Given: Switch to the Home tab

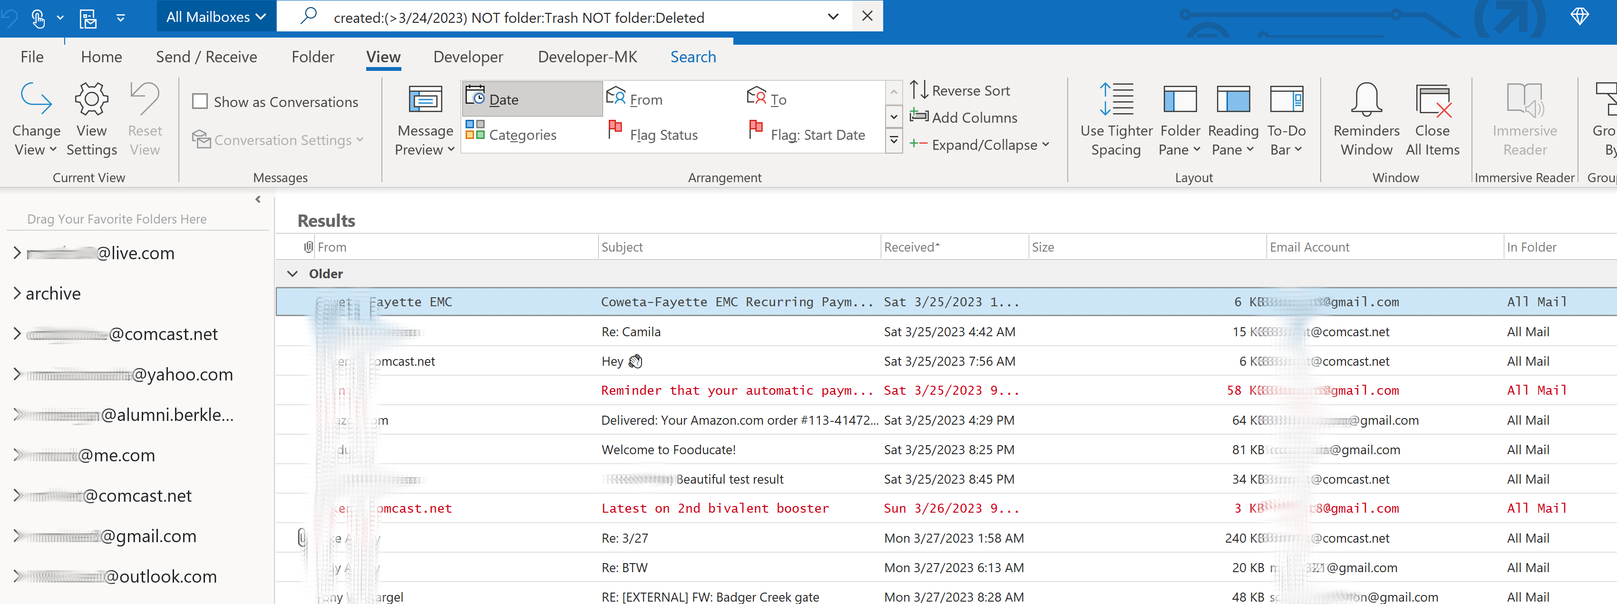Looking at the screenshot, I should click(x=101, y=57).
